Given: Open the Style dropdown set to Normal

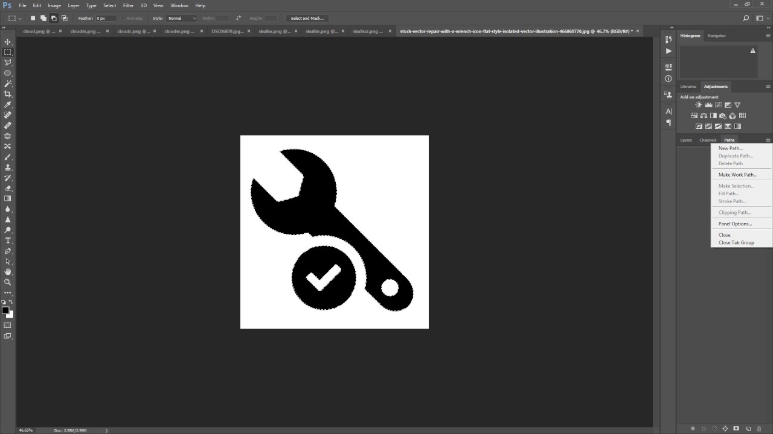Looking at the screenshot, I should coord(181,18).
